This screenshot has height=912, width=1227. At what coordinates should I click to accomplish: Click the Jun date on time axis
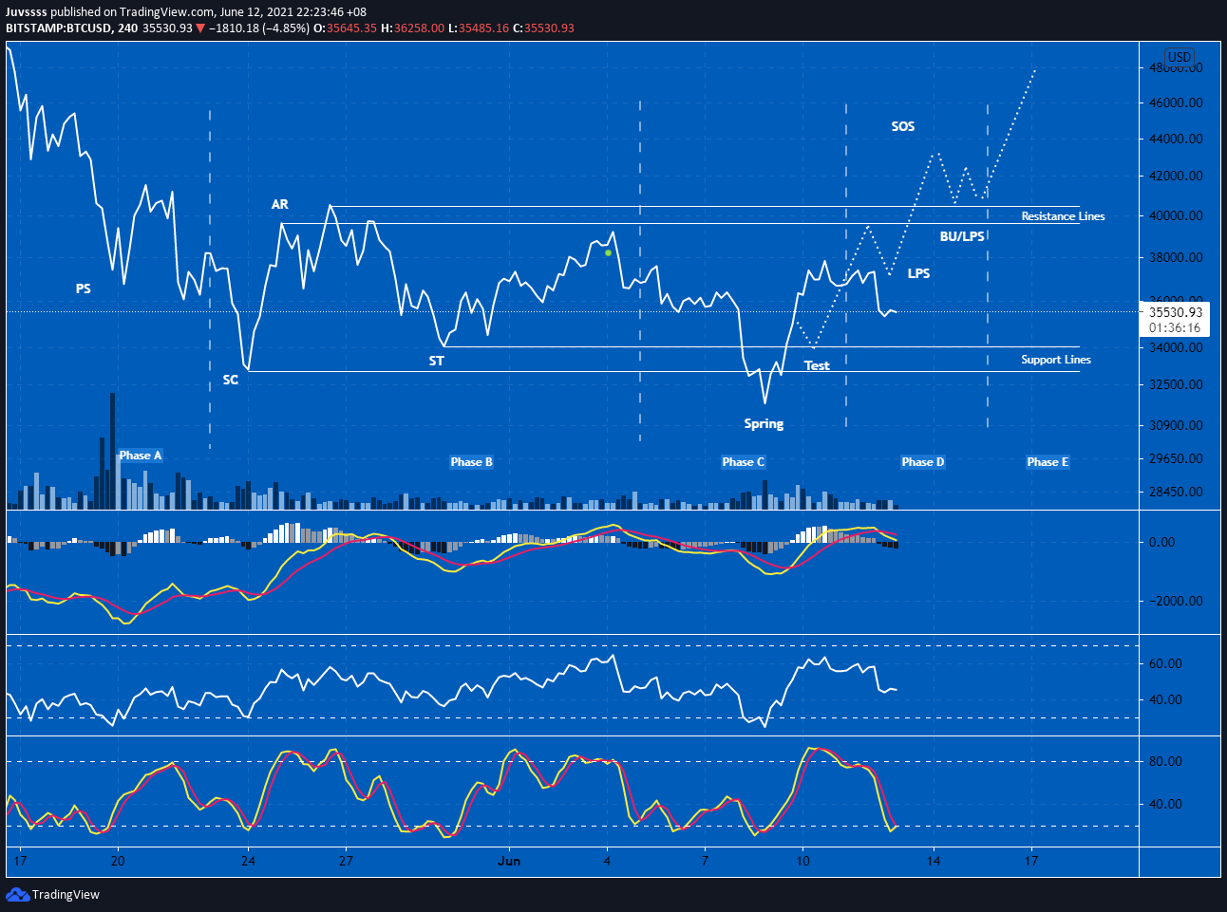point(510,862)
